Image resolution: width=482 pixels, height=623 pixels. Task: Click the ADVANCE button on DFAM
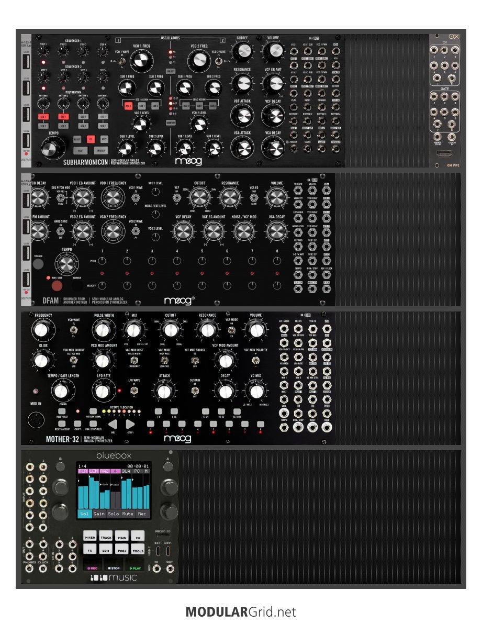pos(77,286)
